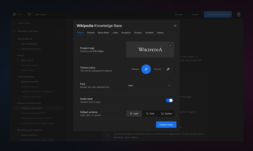This screenshot has width=253, height=151.
Task: Click the Publish Guide button
Action: point(166,125)
